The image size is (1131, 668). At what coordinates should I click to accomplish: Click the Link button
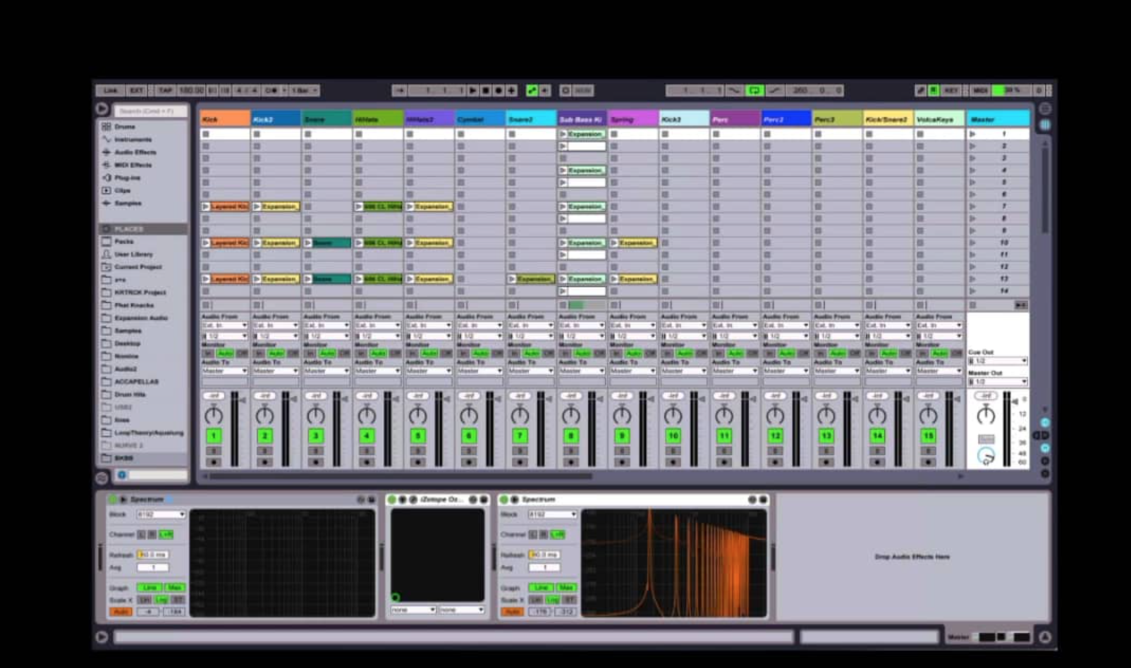111,90
